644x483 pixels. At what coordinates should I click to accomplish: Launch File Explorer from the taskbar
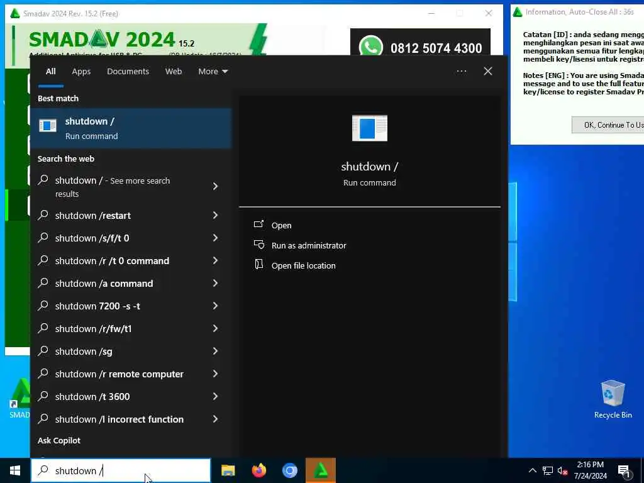(228, 470)
